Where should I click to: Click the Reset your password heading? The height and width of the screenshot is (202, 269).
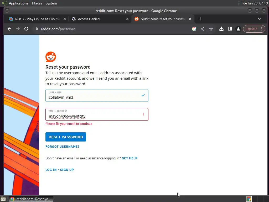tap(68, 67)
